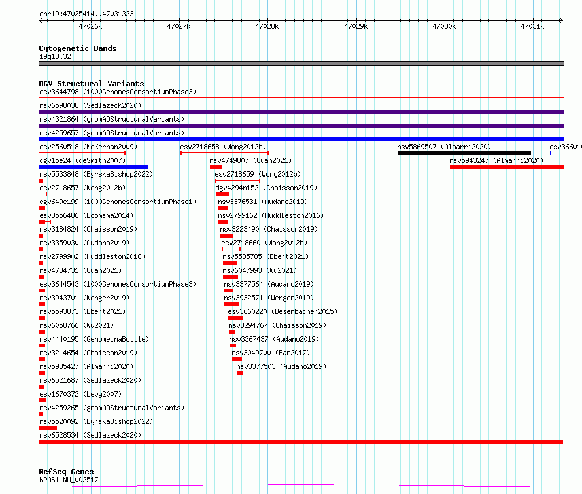Image resolution: width=582 pixels, height=494 pixels.
Task: Select the nsv6598038 Sedlazeck2020 purple bar
Action: point(301,112)
